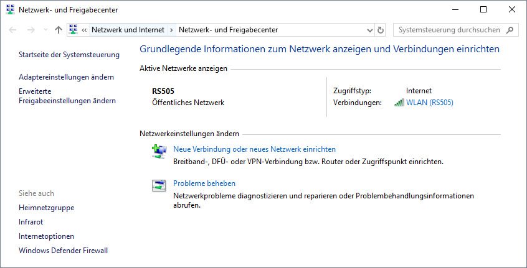Expand the address bar history dropdown
This screenshot has height=268, width=527.
point(370,30)
